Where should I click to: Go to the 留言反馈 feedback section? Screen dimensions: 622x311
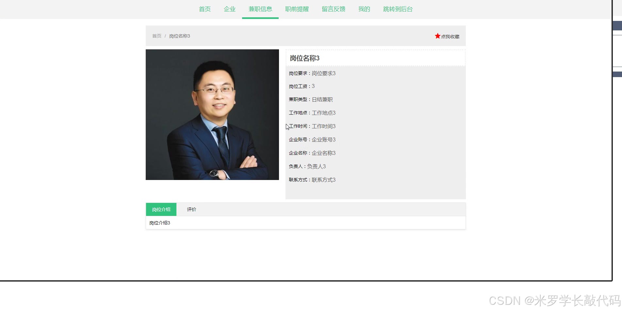coord(333,9)
